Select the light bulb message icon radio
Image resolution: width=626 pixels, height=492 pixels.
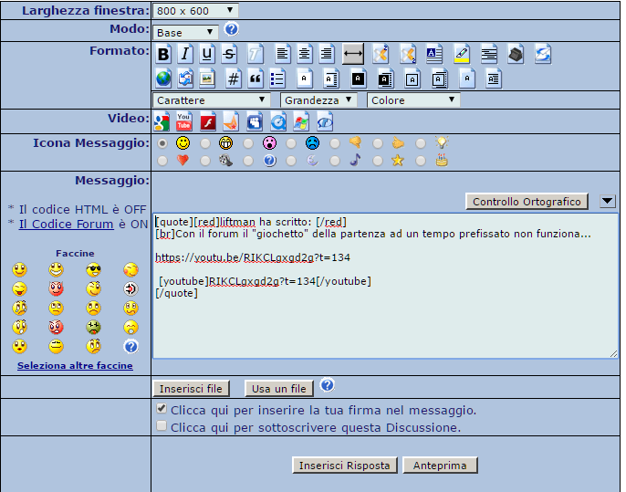(x=421, y=143)
